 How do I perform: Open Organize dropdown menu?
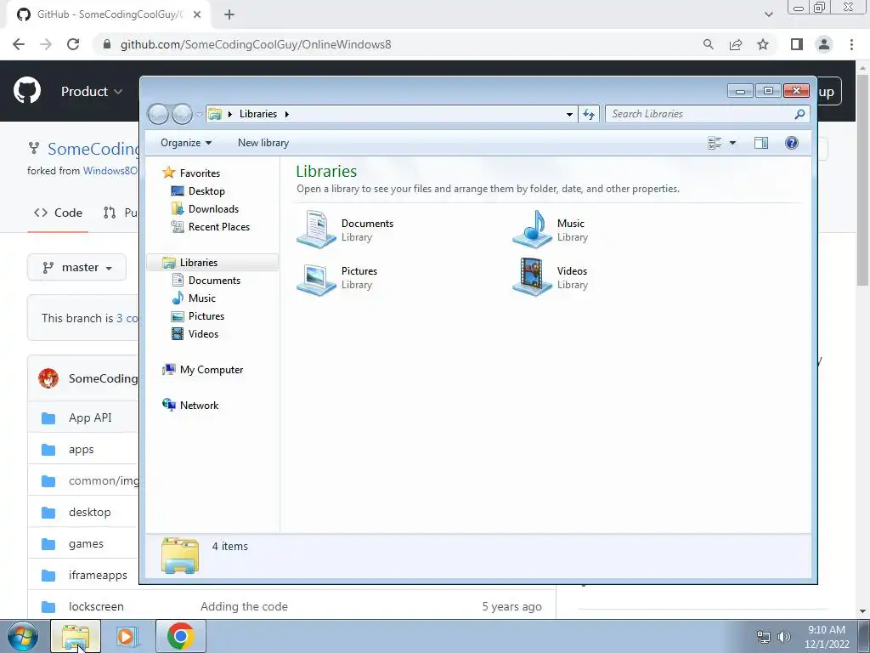(186, 143)
